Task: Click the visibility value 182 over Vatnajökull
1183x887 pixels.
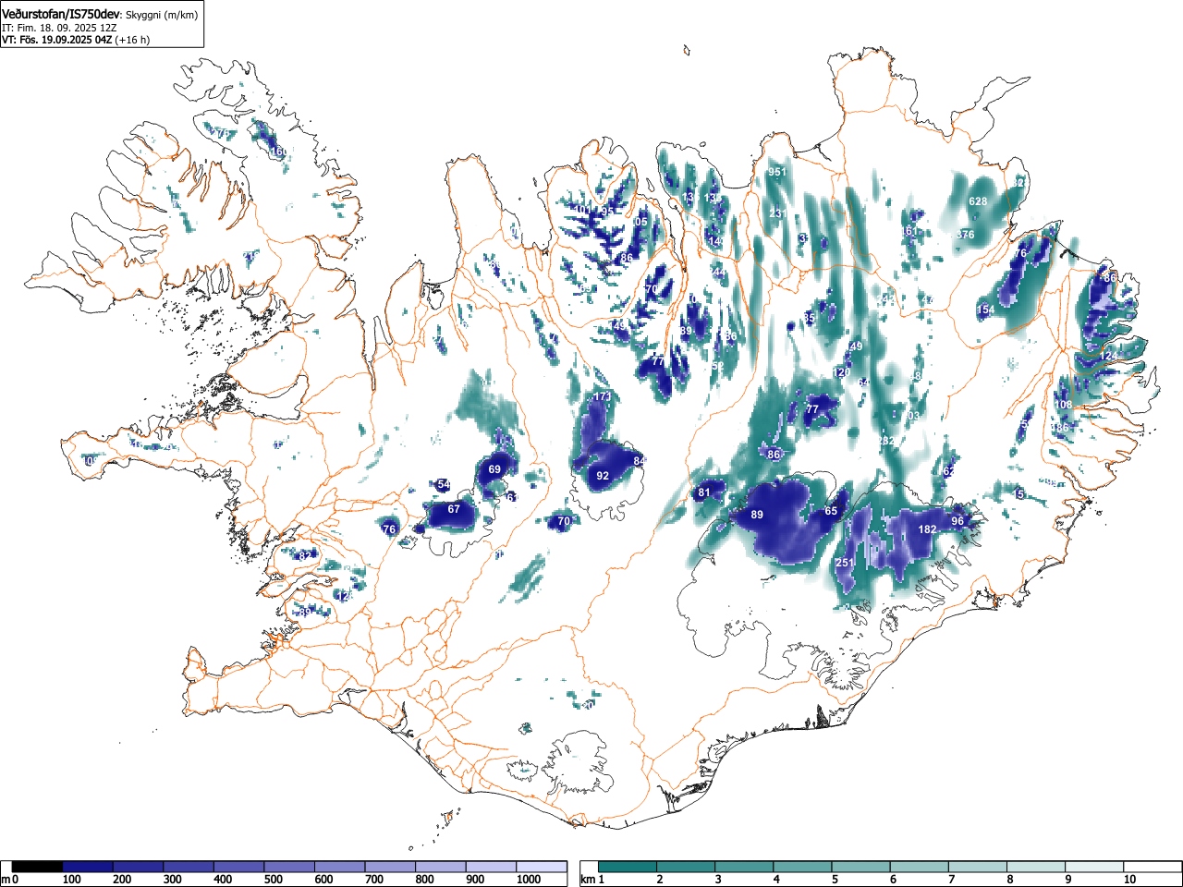Action: click(928, 529)
